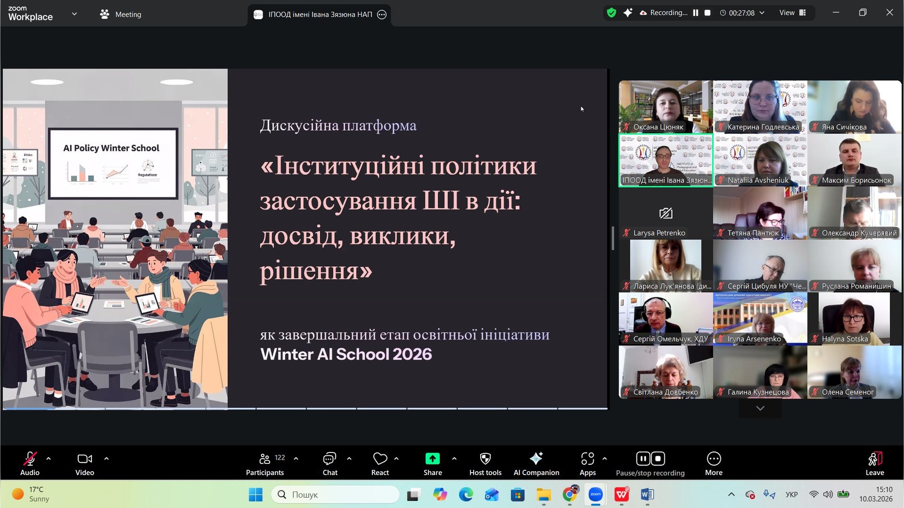
Task: Open the Chat panel
Action: pyautogui.click(x=330, y=463)
